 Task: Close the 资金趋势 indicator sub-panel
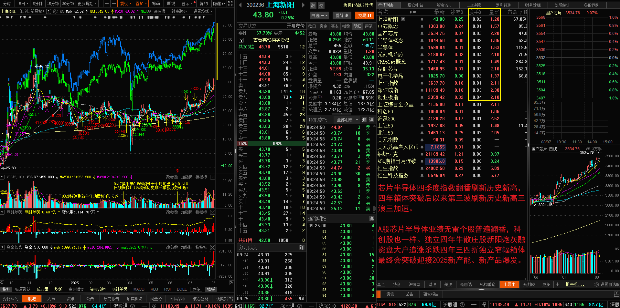(212, 247)
